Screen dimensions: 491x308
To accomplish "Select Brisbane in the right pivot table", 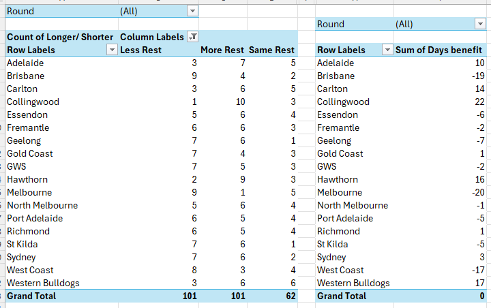I will coord(336,76).
